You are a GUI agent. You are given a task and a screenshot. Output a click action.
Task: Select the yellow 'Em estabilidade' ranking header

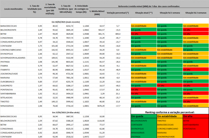[170, 116]
